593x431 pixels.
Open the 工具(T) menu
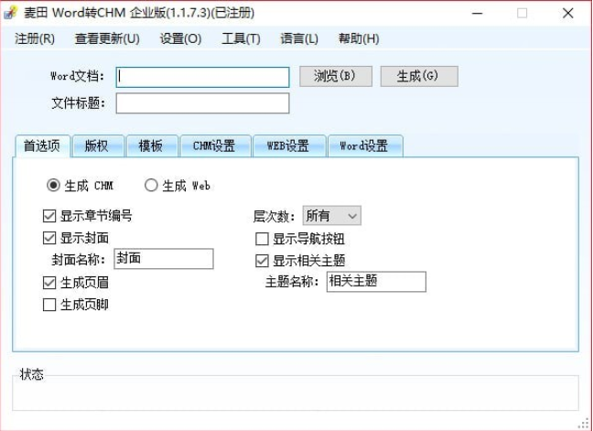click(x=241, y=38)
